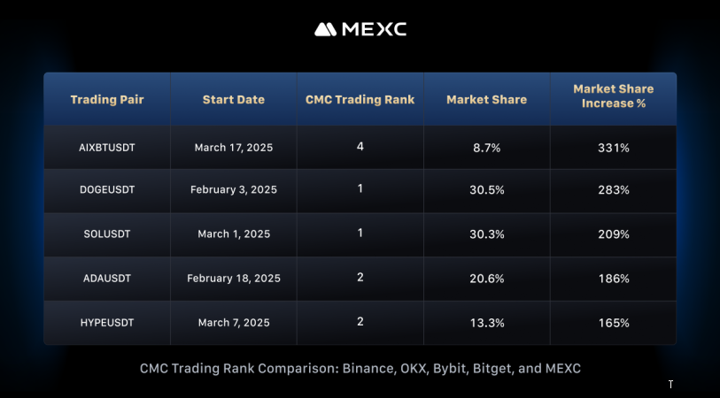The image size is (720, 398).
Task: Click the MEXC logo icon
Action: pos(325,29)
